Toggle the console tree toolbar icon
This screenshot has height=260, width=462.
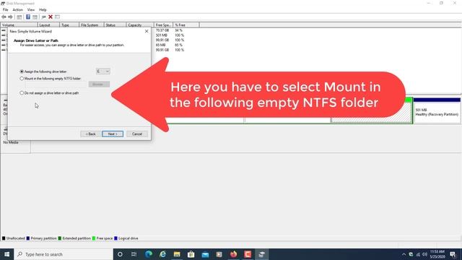coord(19,17)
